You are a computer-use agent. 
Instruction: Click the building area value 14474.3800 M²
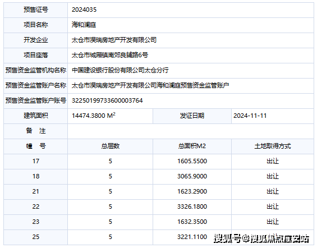click(x=94, y=116)
